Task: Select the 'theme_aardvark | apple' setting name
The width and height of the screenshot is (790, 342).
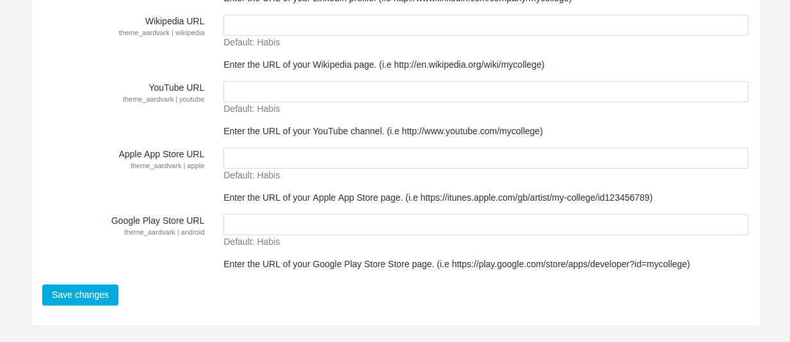Action: (x=168, y=166)
